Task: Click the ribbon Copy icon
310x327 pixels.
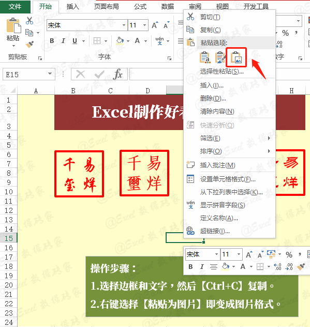Action: [29, 33]
